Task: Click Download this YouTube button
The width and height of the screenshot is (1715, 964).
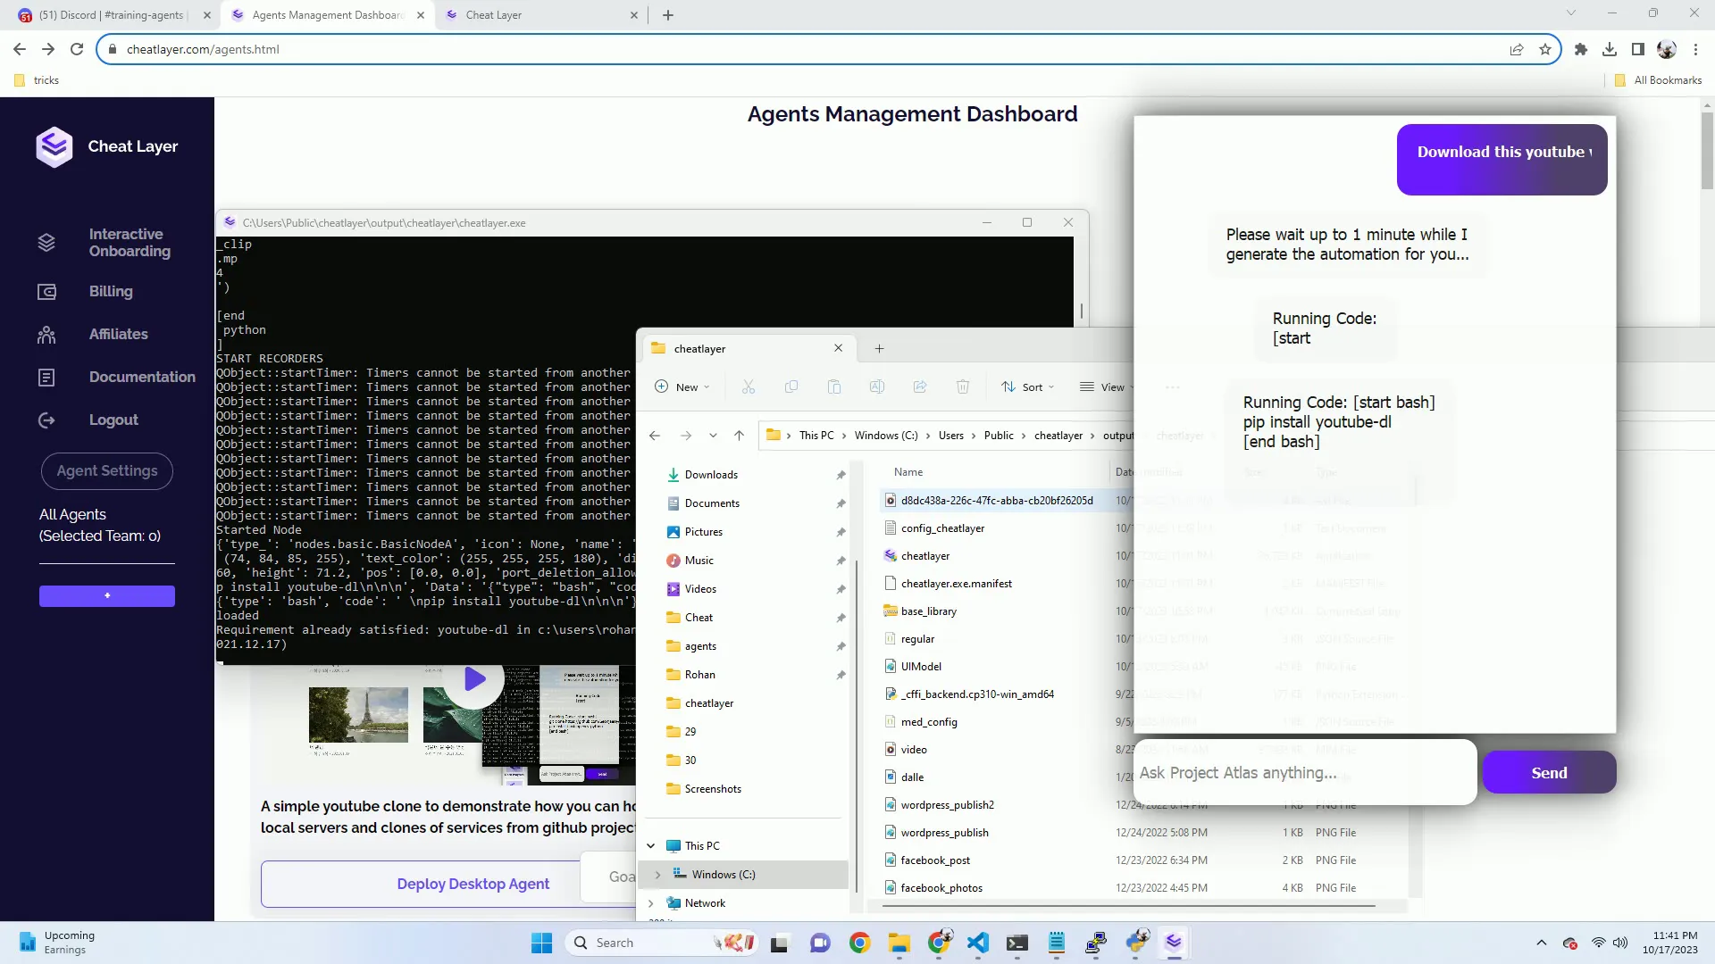Action: pyautogui.click(x=1505, y=151)
